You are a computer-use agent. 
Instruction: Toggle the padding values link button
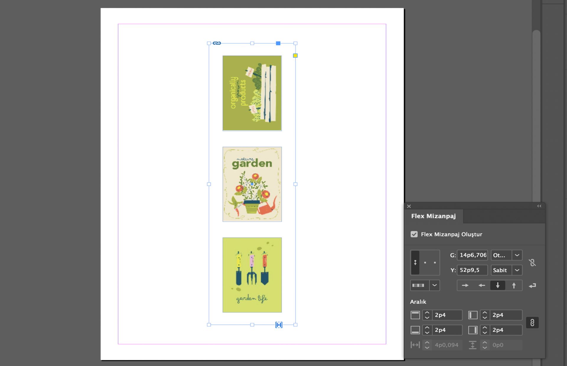[x=532, y=323]
